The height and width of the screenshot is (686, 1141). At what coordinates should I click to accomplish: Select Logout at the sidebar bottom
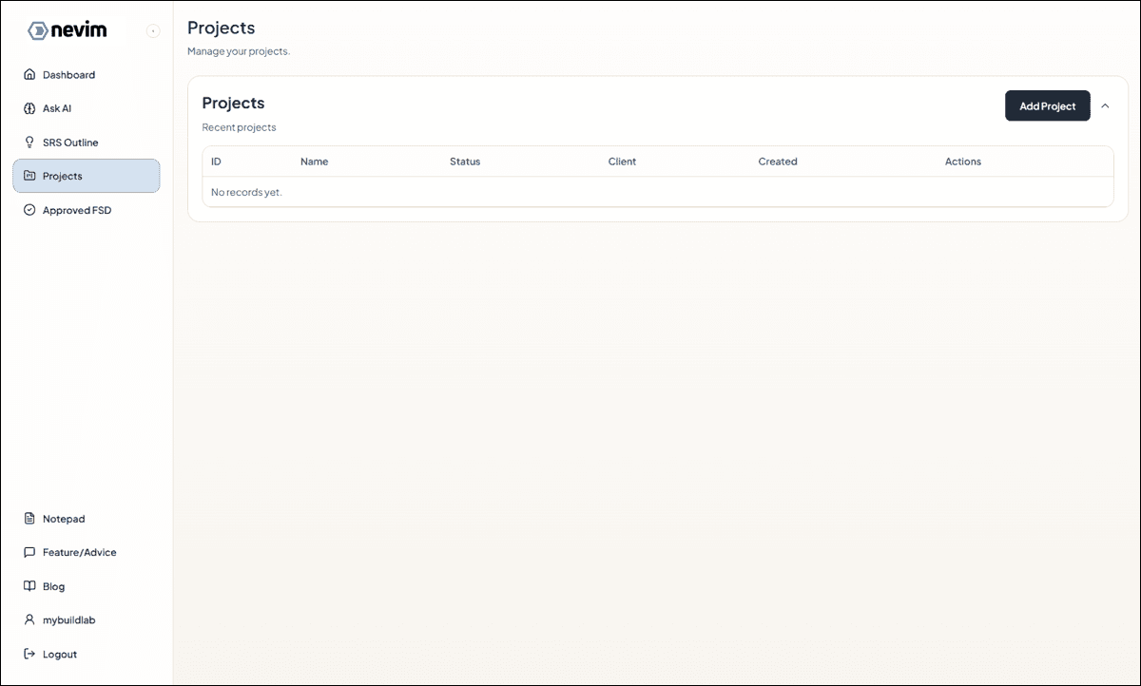[60, 654]
